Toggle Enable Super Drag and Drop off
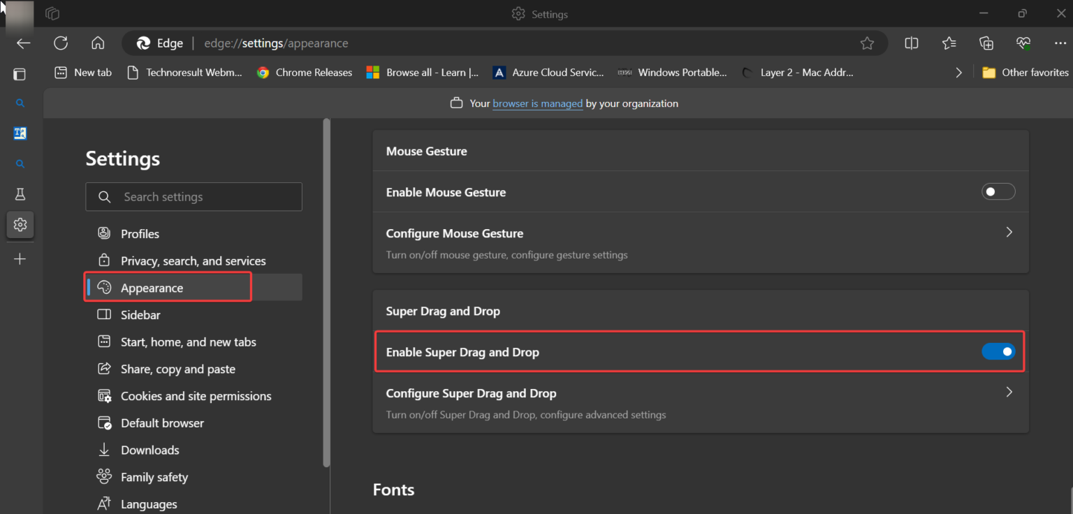The width and height of the screenshot is (1073, 514). [x=998, y=351]
